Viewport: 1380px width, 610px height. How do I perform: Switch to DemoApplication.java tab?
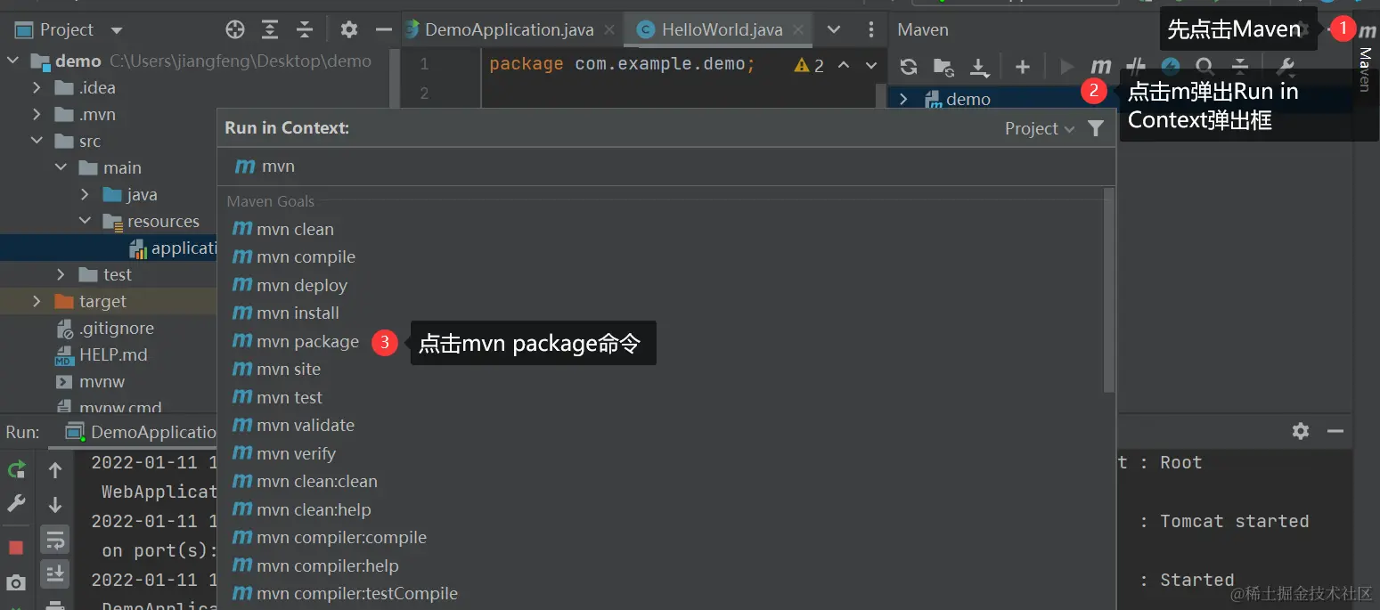point(509,29)
